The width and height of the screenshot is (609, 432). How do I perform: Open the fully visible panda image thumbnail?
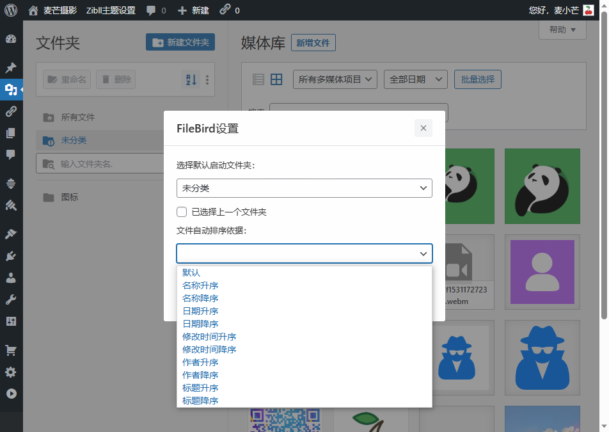[x=542, y=186]
